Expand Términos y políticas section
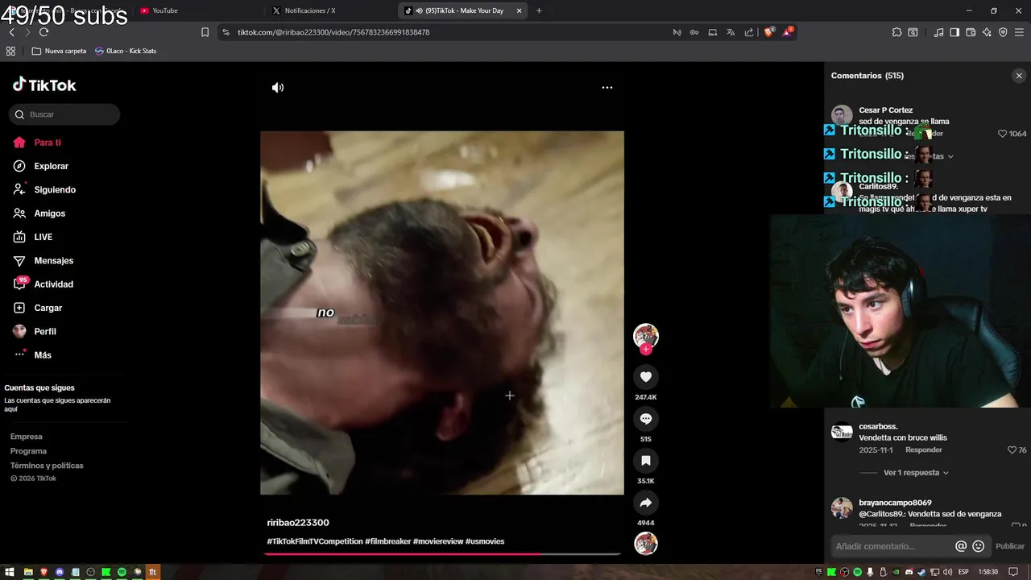This screenshot has width=1031, height=580. click(x=47, y=466)
